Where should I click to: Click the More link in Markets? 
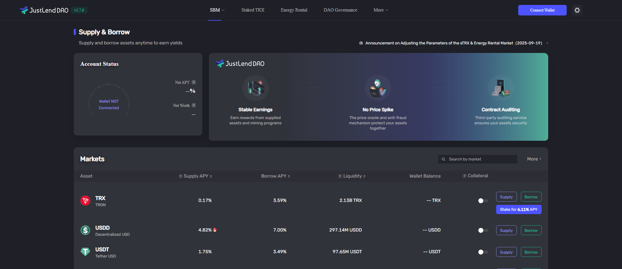534,159
